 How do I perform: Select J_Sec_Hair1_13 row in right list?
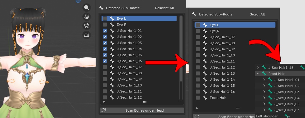click(x=225, y=73)
